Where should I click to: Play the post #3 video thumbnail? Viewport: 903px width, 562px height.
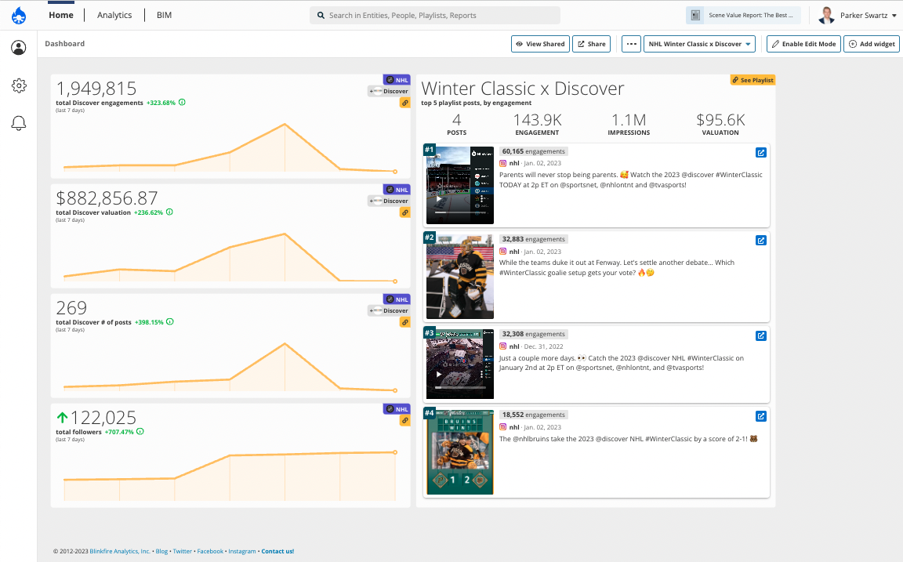[x=459, y=364]
